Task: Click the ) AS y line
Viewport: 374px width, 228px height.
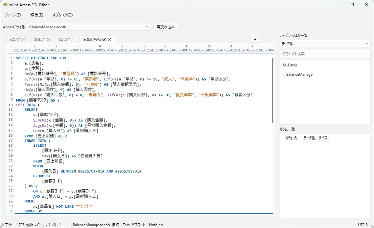Action: tap(31, 186)
